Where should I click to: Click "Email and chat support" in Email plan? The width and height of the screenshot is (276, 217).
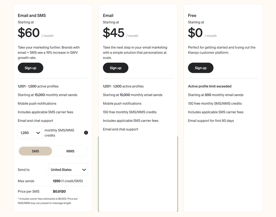point(121,129)
